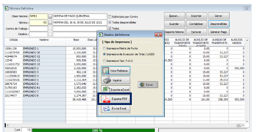This screenshot has width=257, height=132.
Task: Select Impresora de Inyeccion de Tinta / LASER
Action: pyautogui.click(x=104, y=54)
